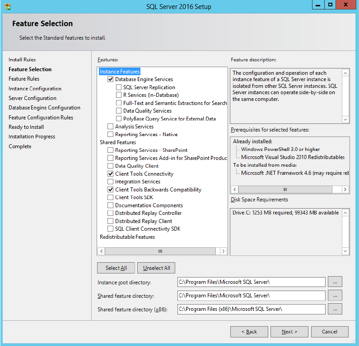Cancel the SQL Server setup
Viewport: 359px width, 346px height.
pyautogui.click(x=330, y=332)
